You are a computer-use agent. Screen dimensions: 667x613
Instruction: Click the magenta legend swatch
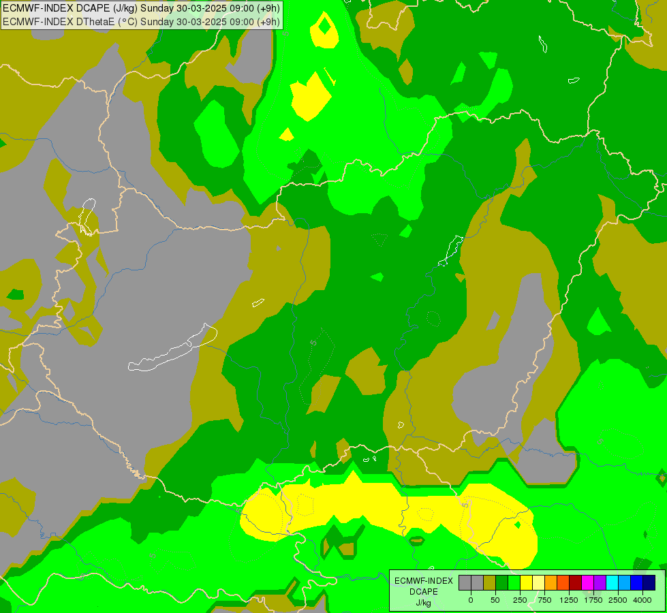point(587,582)
